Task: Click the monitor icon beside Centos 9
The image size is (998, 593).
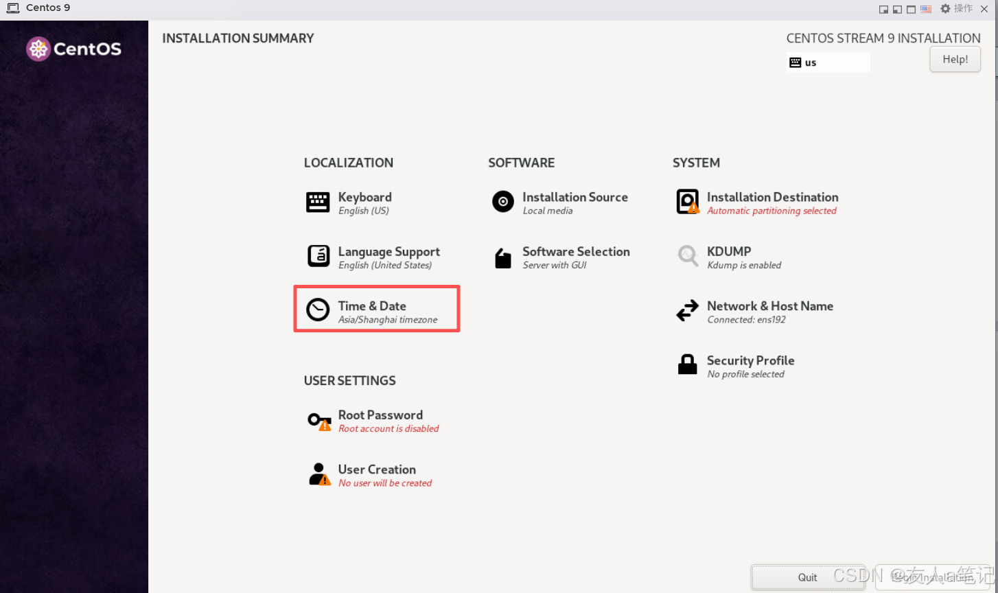Action: tap(12, 8)
